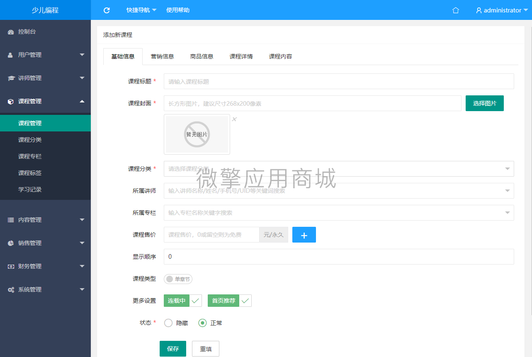The height and width of the screenshot is (357, 532).
Task: Click the 添加新课程 page heading
Action: (118, 35)
